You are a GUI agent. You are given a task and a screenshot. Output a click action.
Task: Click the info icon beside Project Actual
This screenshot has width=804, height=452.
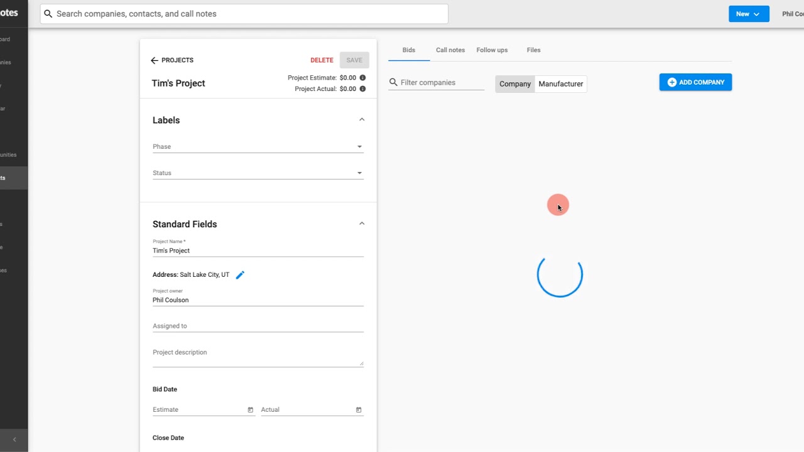[x=362, y=89]
